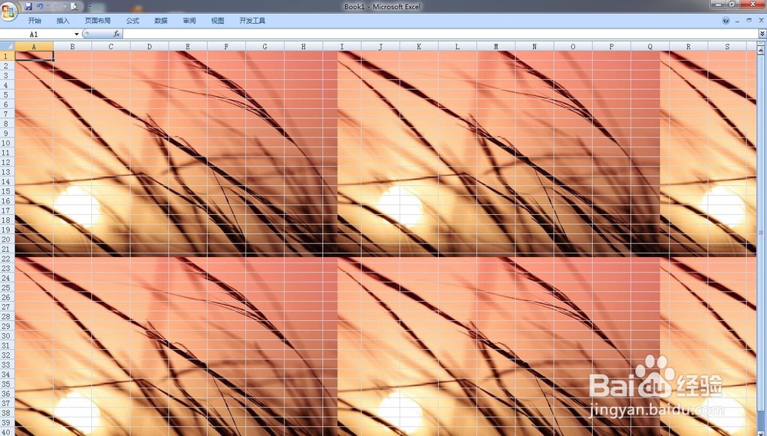Select column D header
This screenshot has height=436, width=767.
[150, 47]
